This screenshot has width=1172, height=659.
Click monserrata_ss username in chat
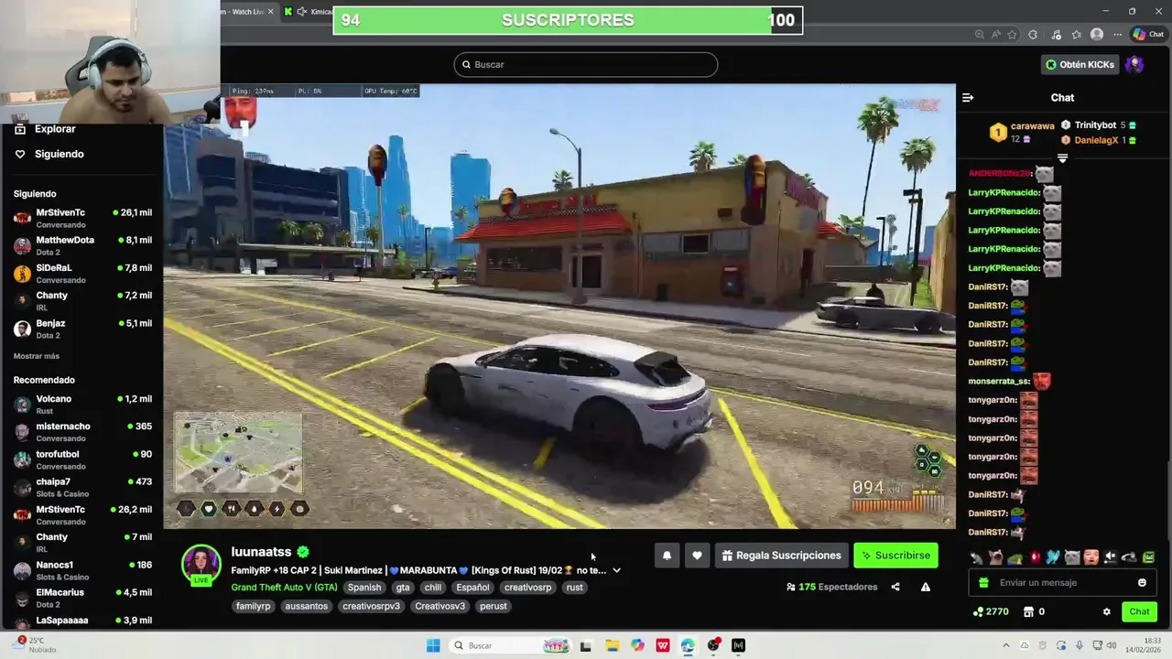pos(999,381)
